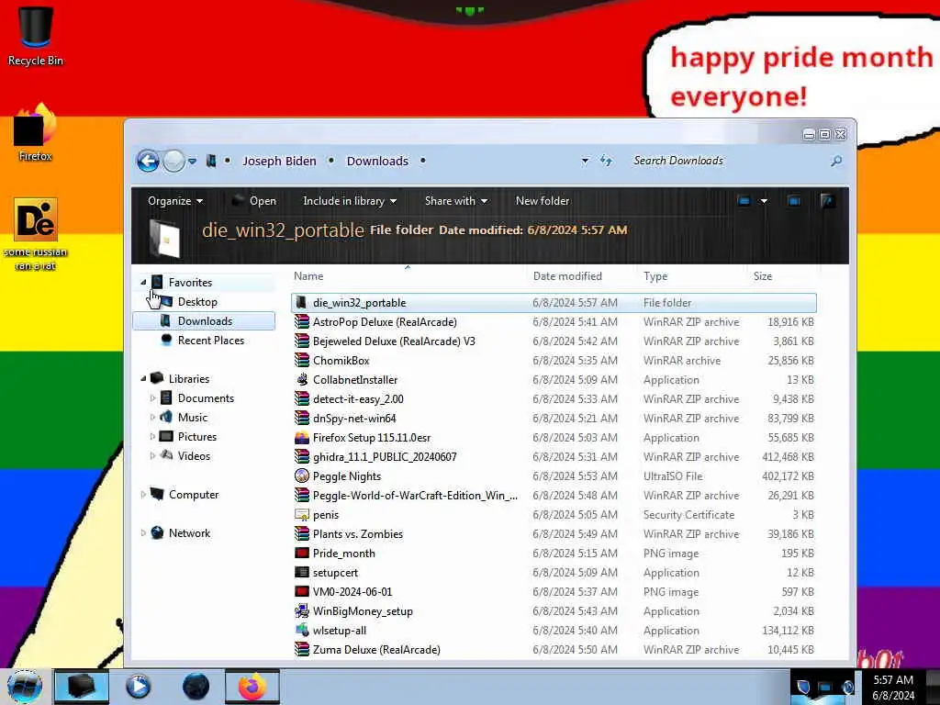Expand the Documents library

[x=152, y=398]
